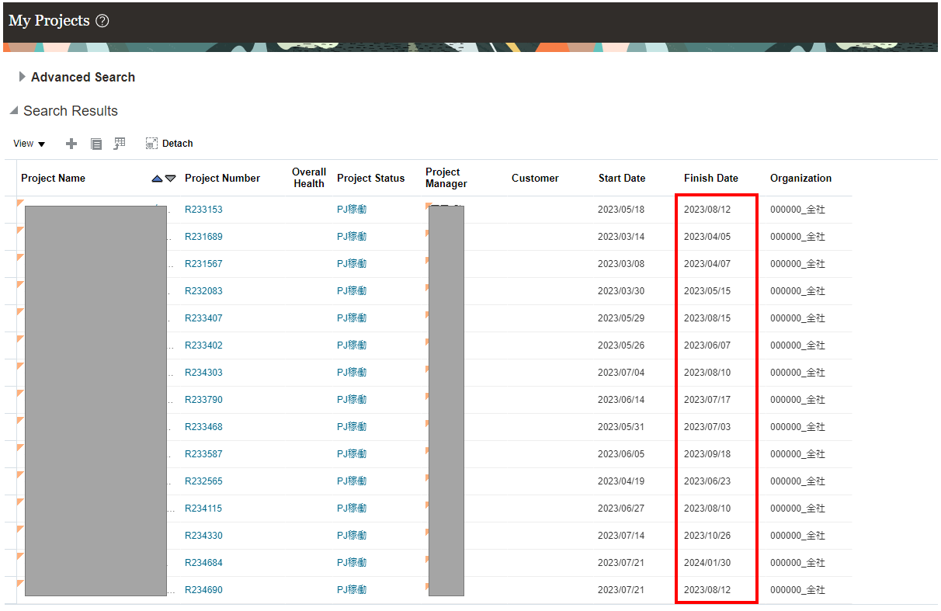Image resolution: width=941 pixels, height=611 pixels.
Task: Click the PJ稼働 status link on the first row
Action: [352, 209]
